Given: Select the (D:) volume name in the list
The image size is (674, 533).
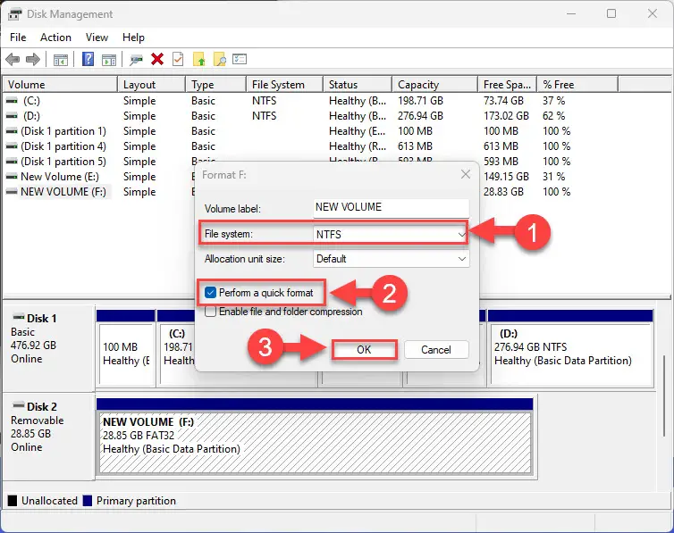Looking at the screenshot, I should (x=31, y=116).
